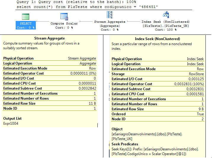Click the Stream Aggregate Cost: 0 % label
Image resolution: width=212 pixels, height=158 pixels.
[110, 29]
